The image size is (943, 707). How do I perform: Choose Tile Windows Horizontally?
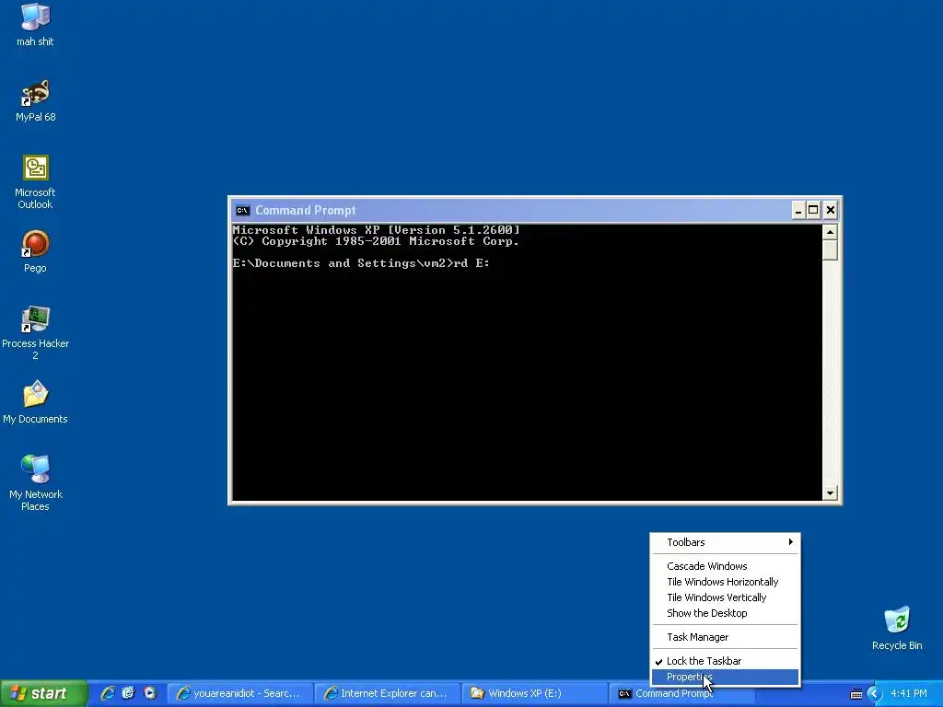(726, 582)
